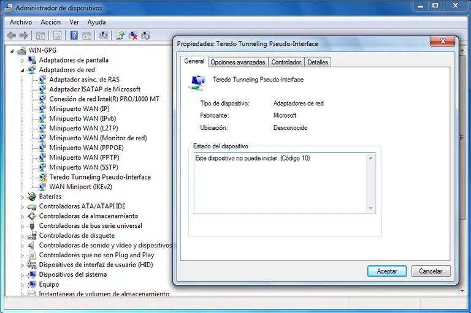This screenshot has height=313, width=471.
Task: Expand the Baterías node
Action: click(x=22, y=197)
